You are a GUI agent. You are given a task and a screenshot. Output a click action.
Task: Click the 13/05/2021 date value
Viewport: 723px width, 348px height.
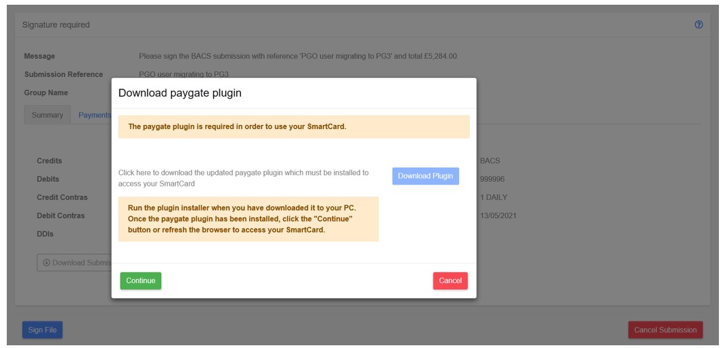pos(498,216)
